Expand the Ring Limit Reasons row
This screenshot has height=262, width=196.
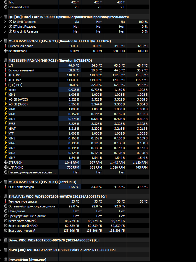pyautogui.click(x=5, y=31)
